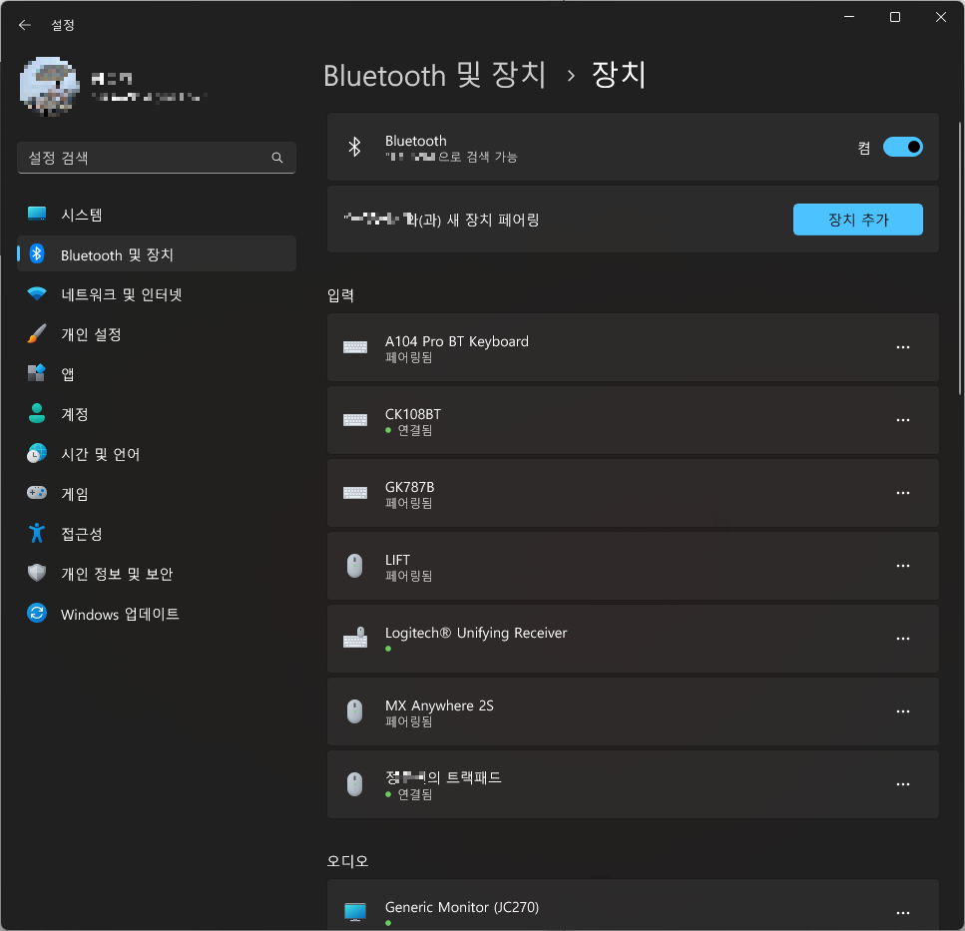This screenshot has width=965, height=931.
Task: Click the LIFT mouse icon
Action: click(354, 566)
